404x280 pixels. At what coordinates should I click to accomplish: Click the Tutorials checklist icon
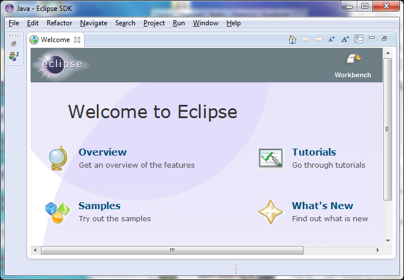tap(270, 158)
